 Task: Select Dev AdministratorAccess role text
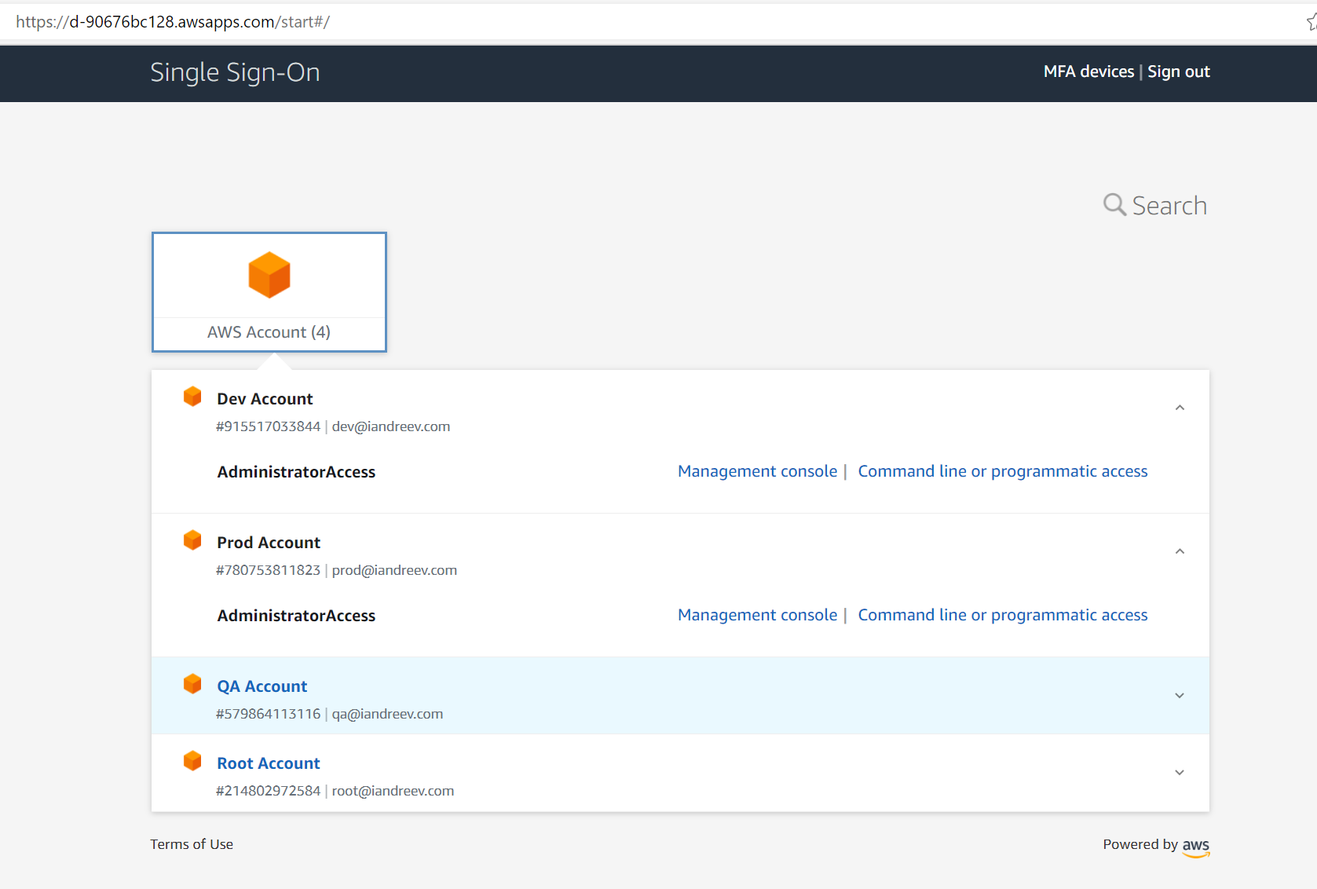(296, 472)
